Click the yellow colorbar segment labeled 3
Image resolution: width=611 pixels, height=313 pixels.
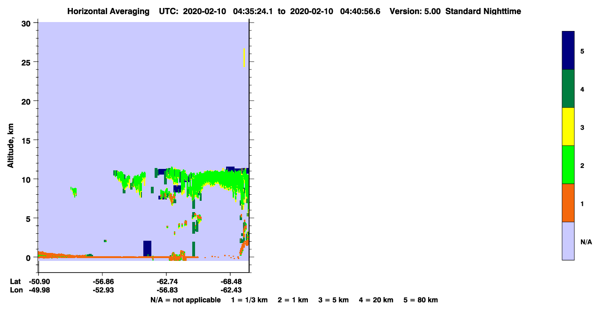(568, 127)
